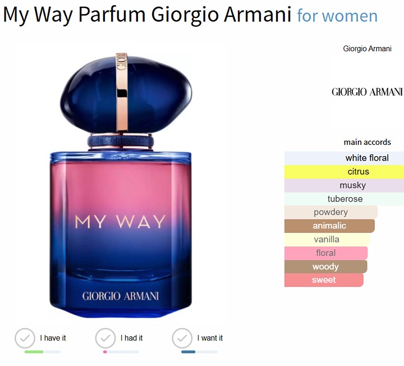Image resolution: width=404 pixels, height=366 pixels.
Task: Select the powdery accord bar
Action: pos(331,212)
